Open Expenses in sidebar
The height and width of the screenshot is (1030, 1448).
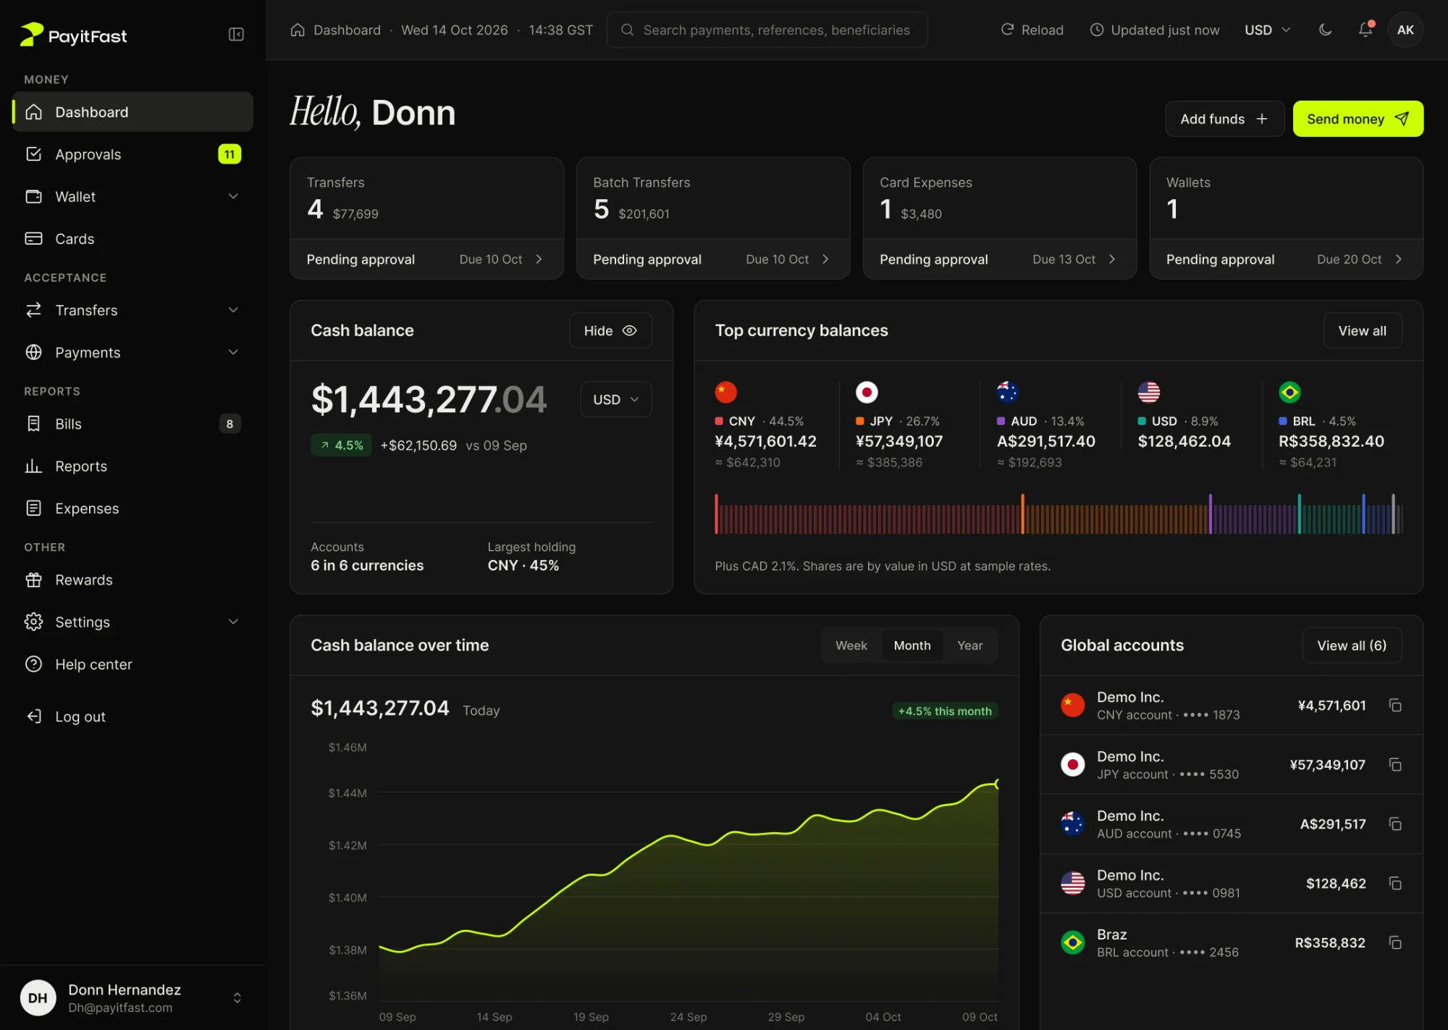(132, 508)
